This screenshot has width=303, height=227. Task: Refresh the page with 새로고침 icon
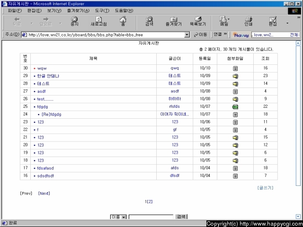(99, 21)
